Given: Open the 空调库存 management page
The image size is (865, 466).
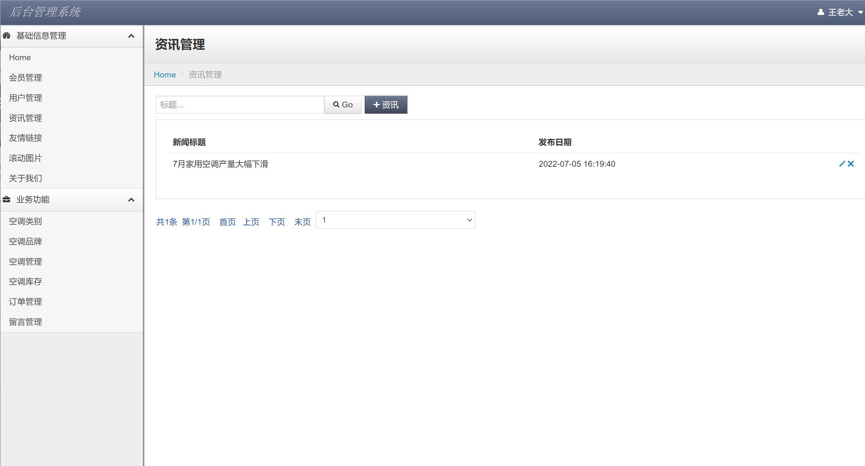Looking at the screenshot, I should (x=25, y=281).
